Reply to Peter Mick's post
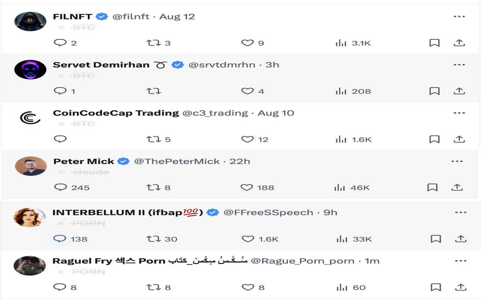481x300 pixels. [61, 187]
